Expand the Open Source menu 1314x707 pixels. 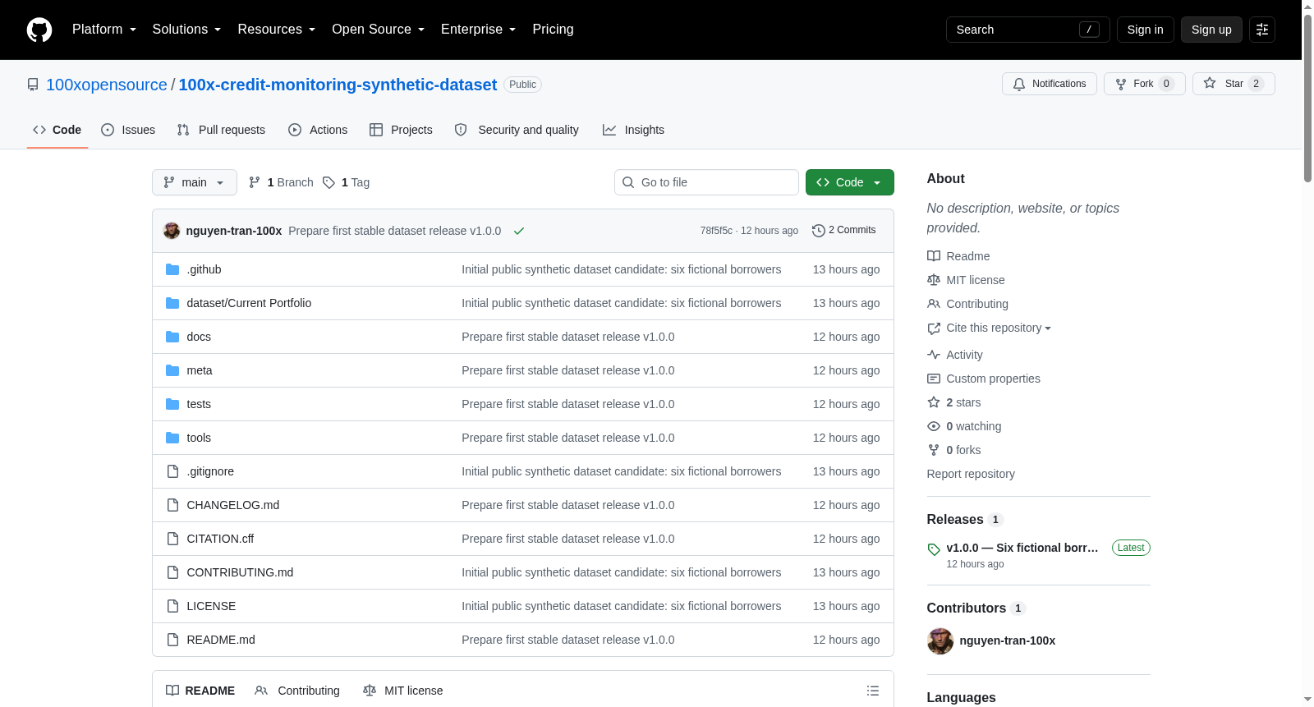click(x=379, y=30)
